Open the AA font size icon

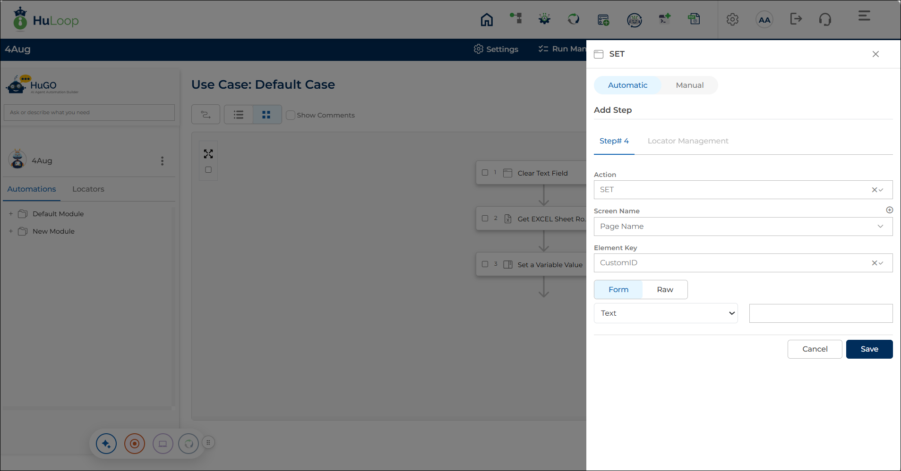tap(764, 20)
